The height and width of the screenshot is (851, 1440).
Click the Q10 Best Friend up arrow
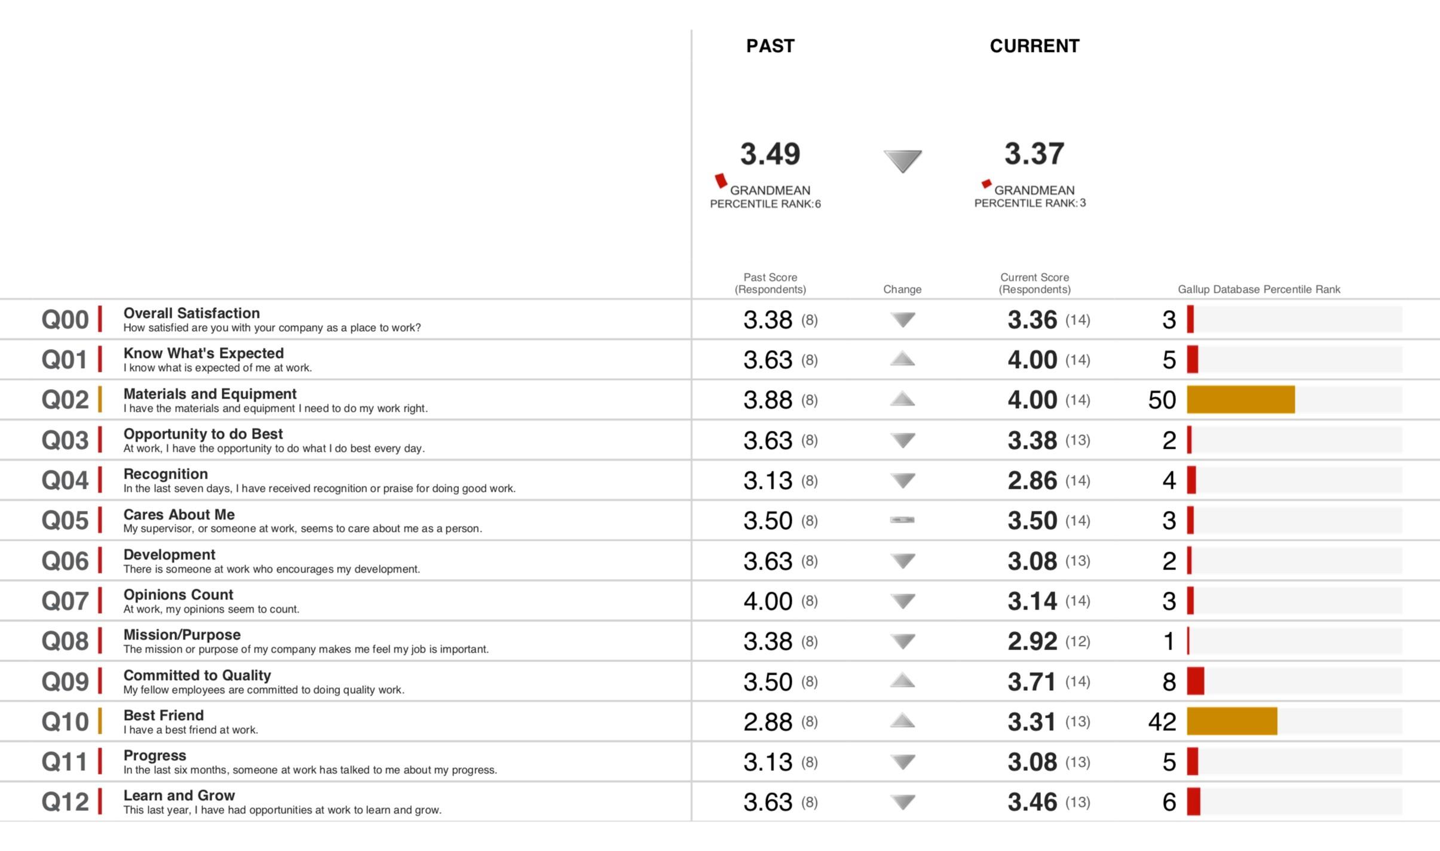click(x=902, y=720)
